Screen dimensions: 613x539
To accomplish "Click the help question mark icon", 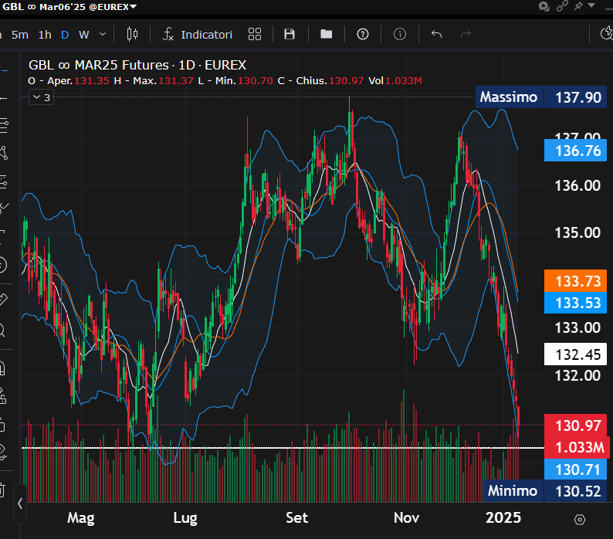I will click(363, 34).
